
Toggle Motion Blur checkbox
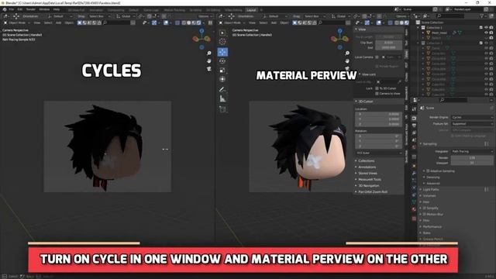pyautogui.click(x=425, y=214)
